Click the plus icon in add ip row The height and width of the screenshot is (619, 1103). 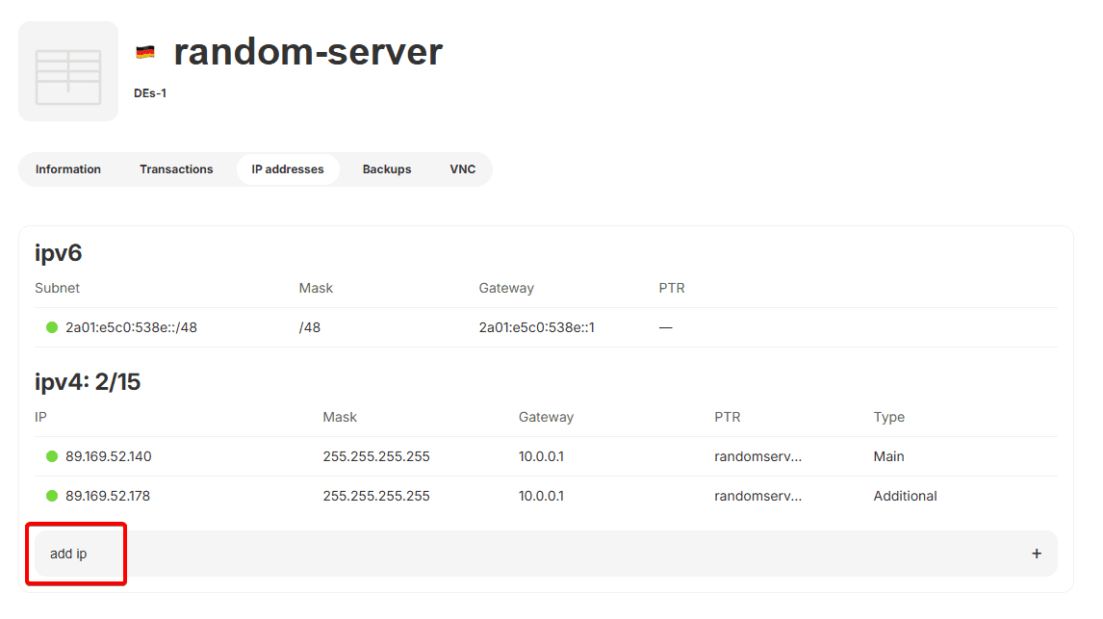point(1036,554)
